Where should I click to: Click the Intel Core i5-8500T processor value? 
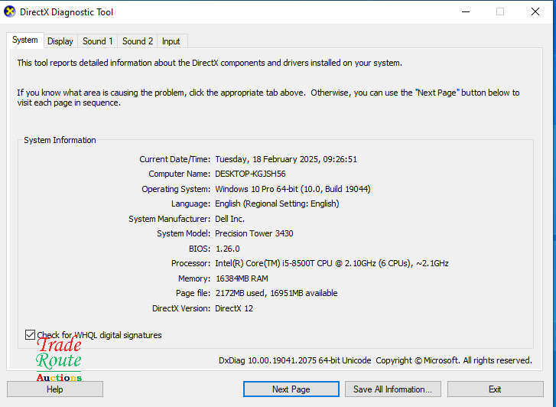332,263
